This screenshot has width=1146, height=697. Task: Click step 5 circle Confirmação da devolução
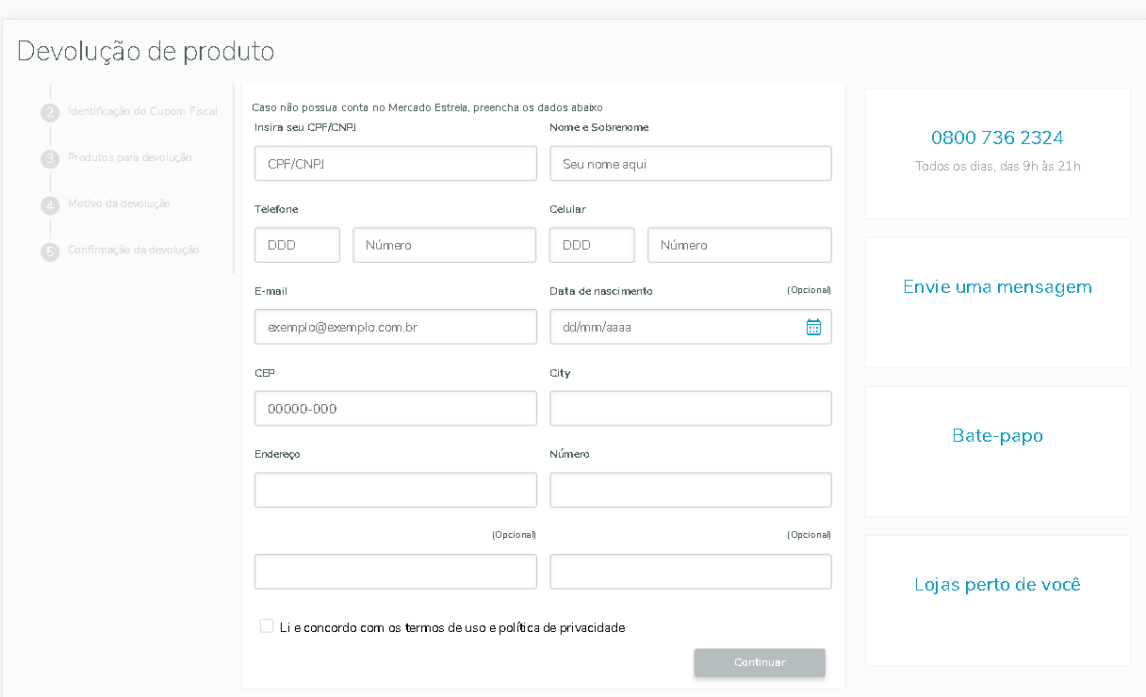pos(50,251)
